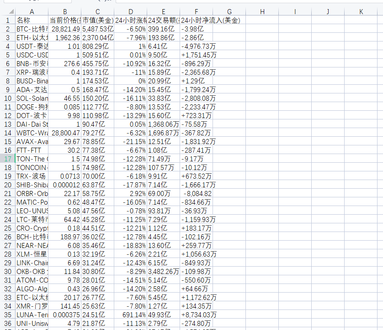Click TRX market cap 70.00亿
This screenshot has height=330, width=383.
click(98, 176)
